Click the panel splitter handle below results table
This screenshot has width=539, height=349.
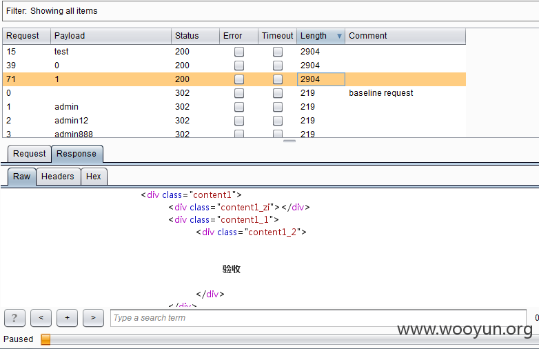coord(289,141)
